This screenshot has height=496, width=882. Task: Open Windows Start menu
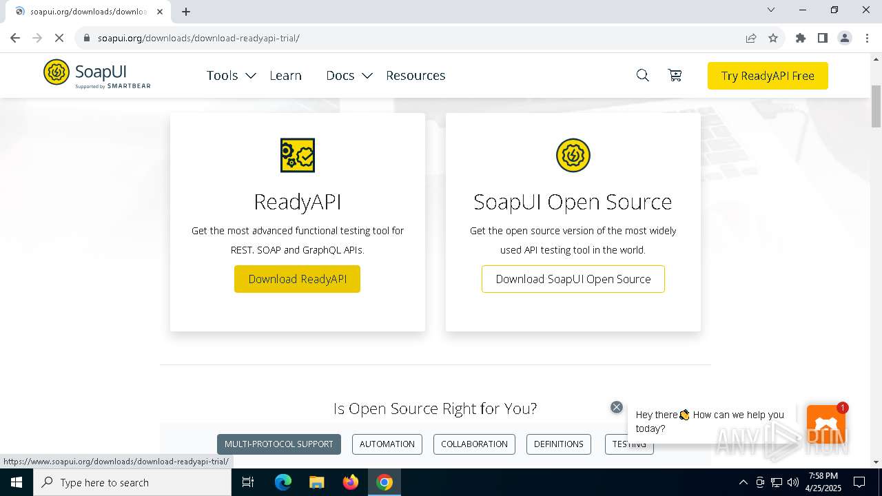17,482
